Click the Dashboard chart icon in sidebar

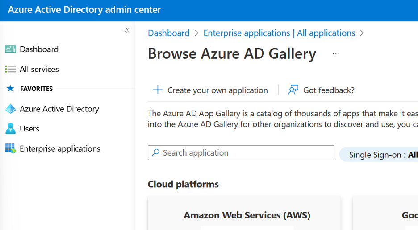pos(10,49)
